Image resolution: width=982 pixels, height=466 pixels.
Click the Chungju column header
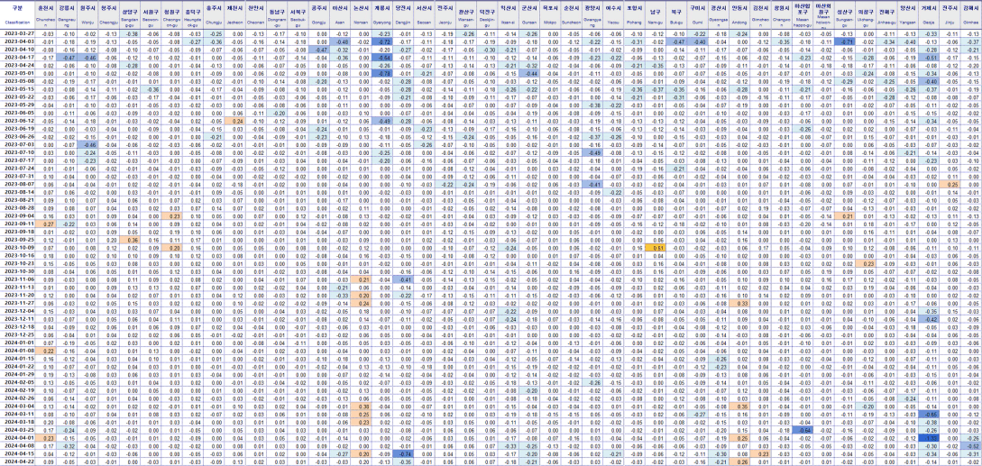216,15
